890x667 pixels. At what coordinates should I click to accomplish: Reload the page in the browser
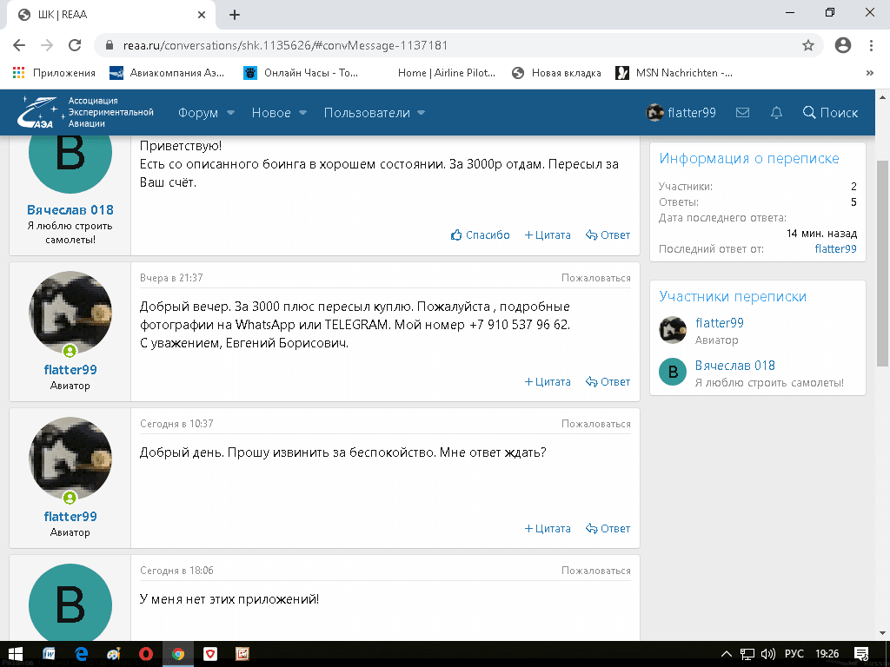[75, 45]
